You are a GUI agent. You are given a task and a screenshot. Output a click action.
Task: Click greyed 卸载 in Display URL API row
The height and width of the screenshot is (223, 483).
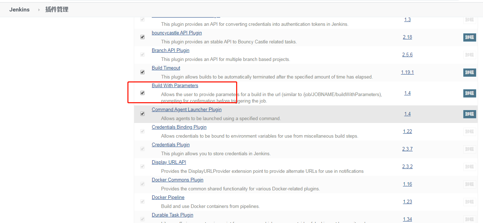pyautogui.click(x=469, y=167)
